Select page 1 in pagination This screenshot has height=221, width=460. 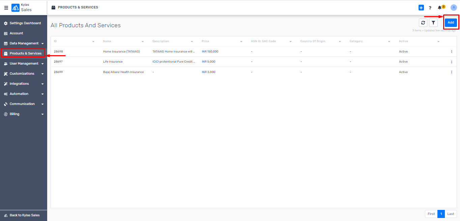tap(441, 214)
